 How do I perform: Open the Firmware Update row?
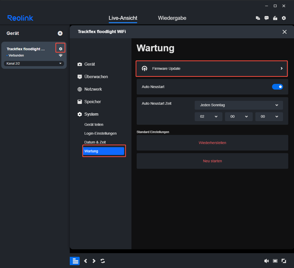pos(212,68)
